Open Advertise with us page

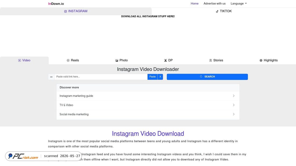click(x=214, y=3)
